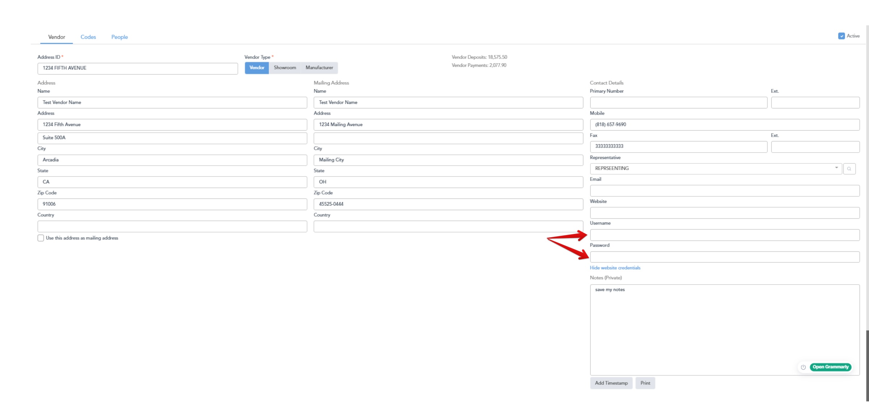Screen dimensions: 869x405
Task: Click the Representative search magnifier icon
Action: coord(849,169)
